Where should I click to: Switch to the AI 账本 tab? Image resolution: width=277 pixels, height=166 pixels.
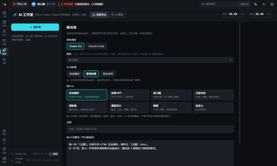(x=117, y=15)
